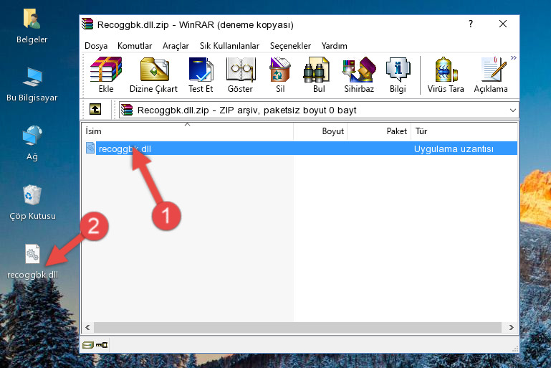Close the WinRAR window
This screenshot has width=551, height=368.
point(503,24)
